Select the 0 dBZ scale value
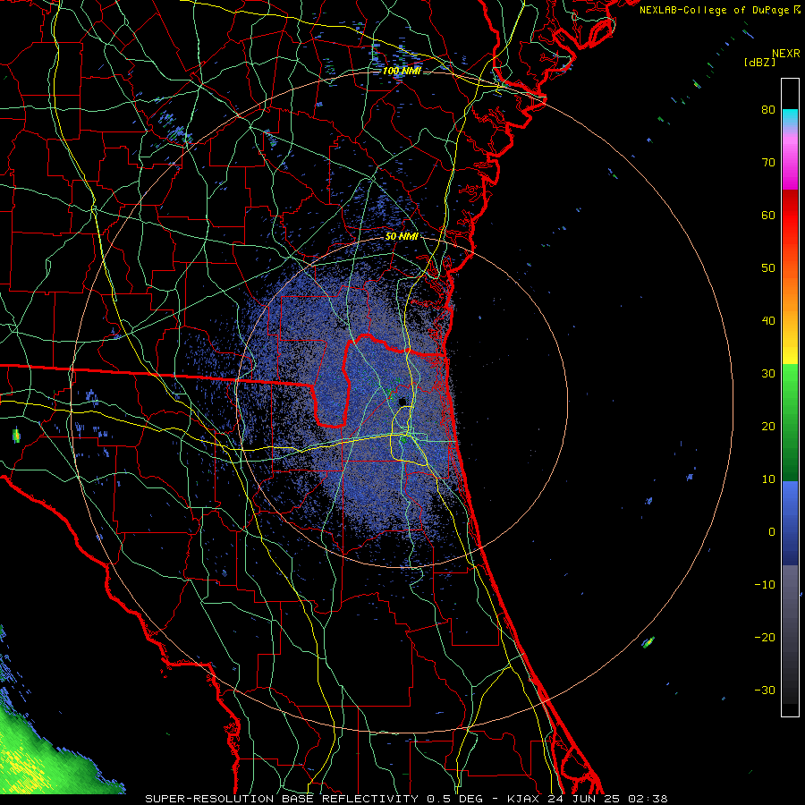Viewport: 805px width, 805px height. point(772,532)
